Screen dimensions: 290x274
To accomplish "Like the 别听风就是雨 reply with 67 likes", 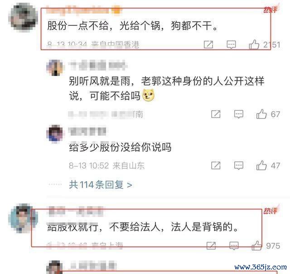I will click(261, 114).
